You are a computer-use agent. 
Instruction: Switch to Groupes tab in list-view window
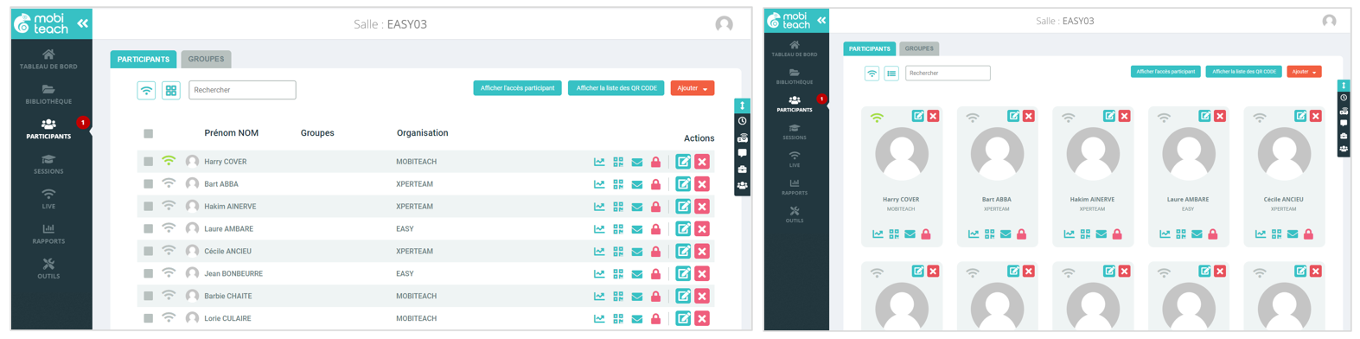tap(206, 59)
